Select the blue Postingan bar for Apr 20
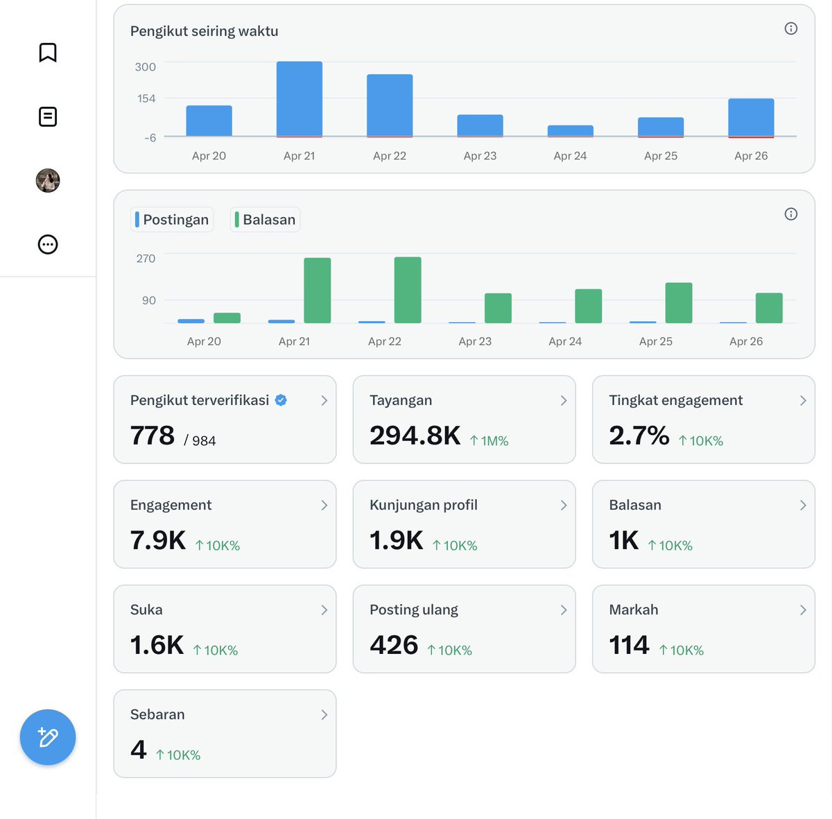The width and height of the screenshot is (832, 819). (x=191, y=321)
